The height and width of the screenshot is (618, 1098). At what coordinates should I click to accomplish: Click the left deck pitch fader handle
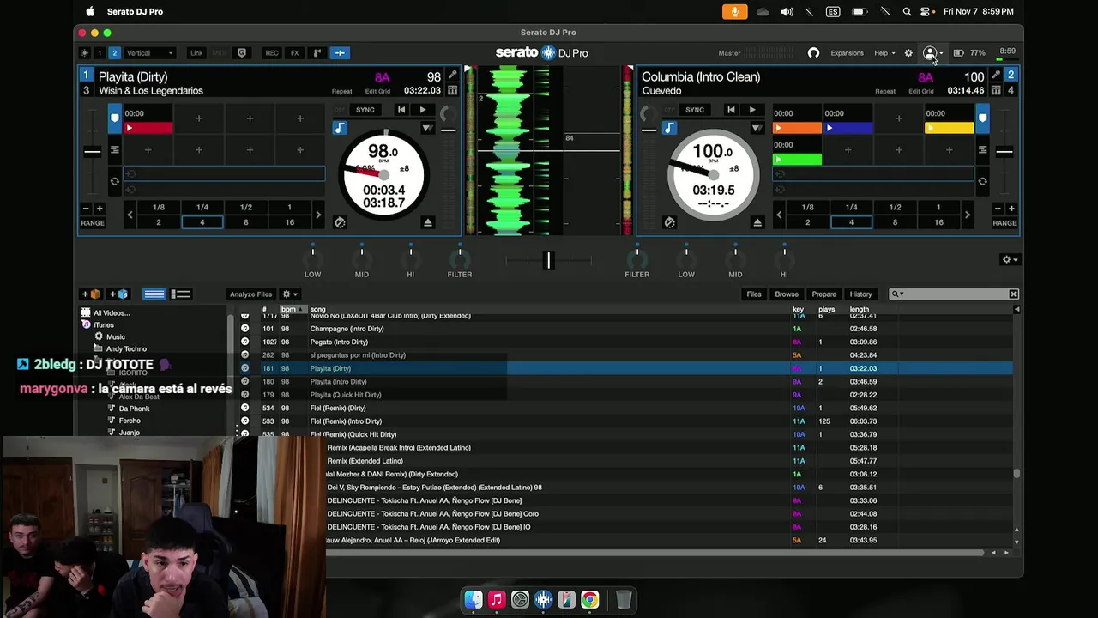tap(92, 152)
